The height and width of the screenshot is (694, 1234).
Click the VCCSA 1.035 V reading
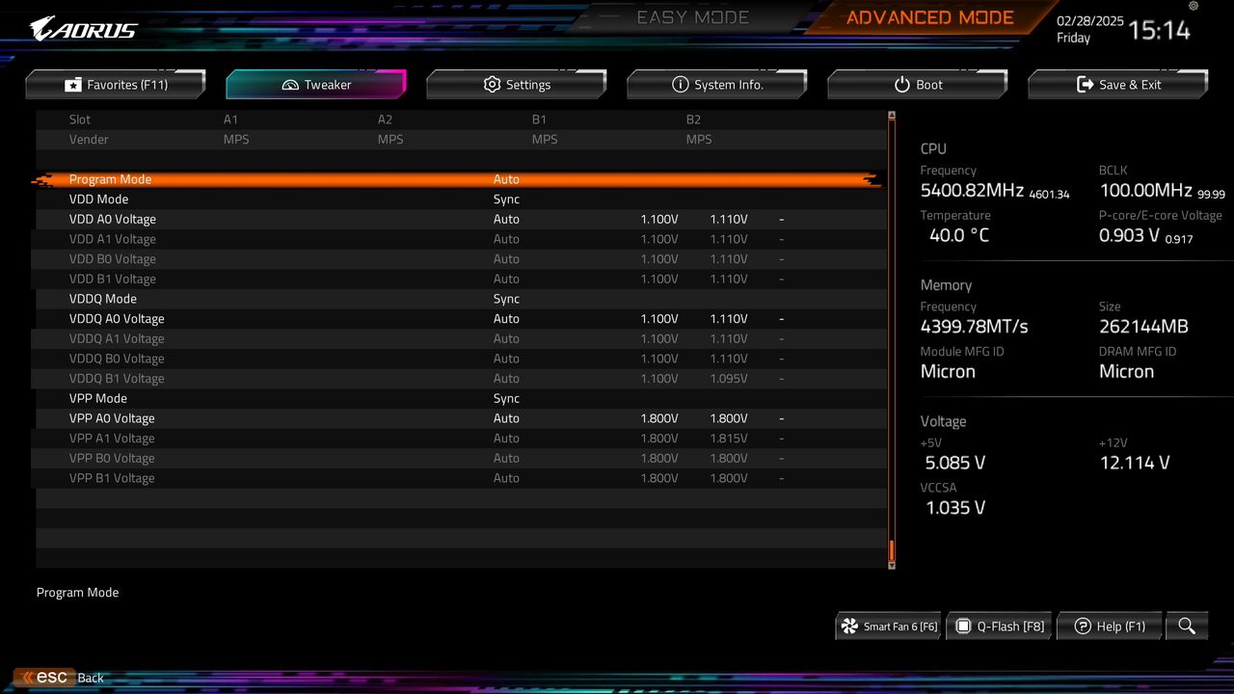955,508
